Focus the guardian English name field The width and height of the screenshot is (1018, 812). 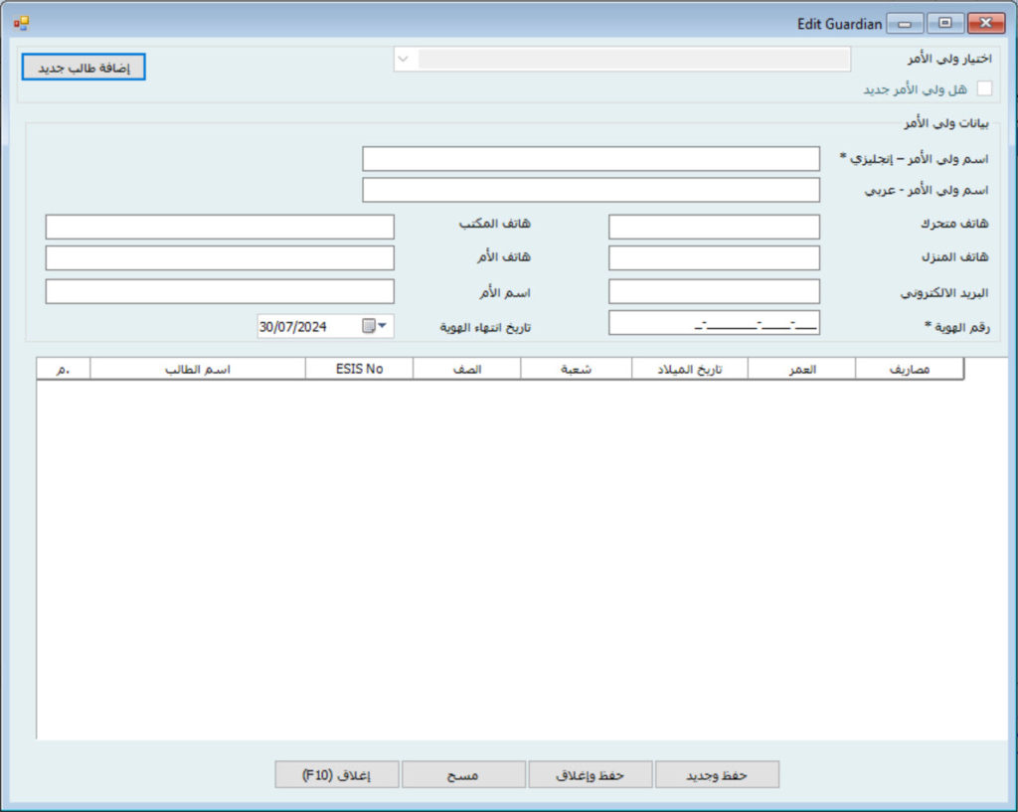tap(591, 159)
